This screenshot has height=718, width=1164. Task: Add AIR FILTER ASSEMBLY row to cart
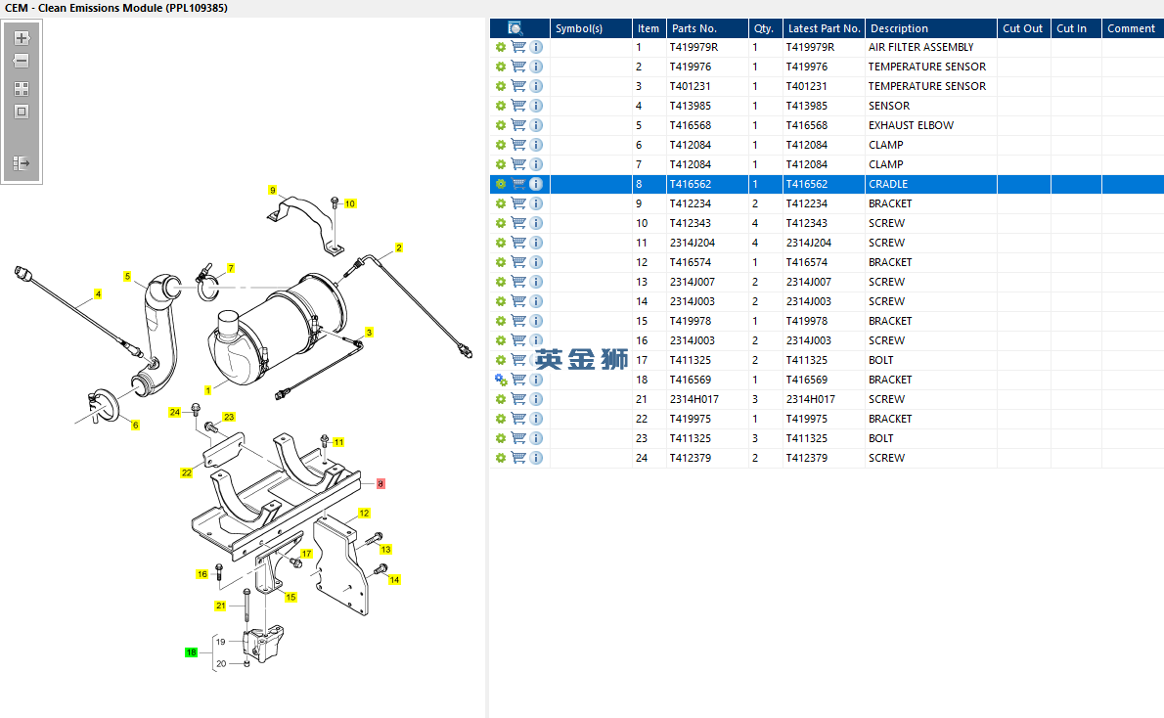[x=518, y=47]
